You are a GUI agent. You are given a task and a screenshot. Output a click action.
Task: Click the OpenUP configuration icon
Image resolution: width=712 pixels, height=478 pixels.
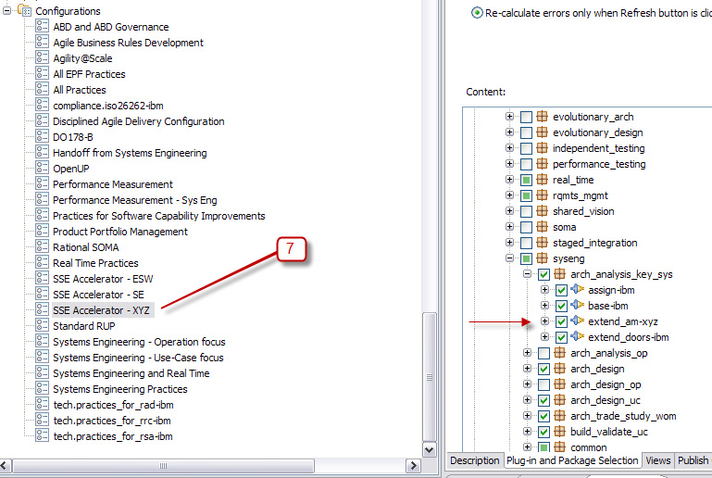tap(42, 168)
